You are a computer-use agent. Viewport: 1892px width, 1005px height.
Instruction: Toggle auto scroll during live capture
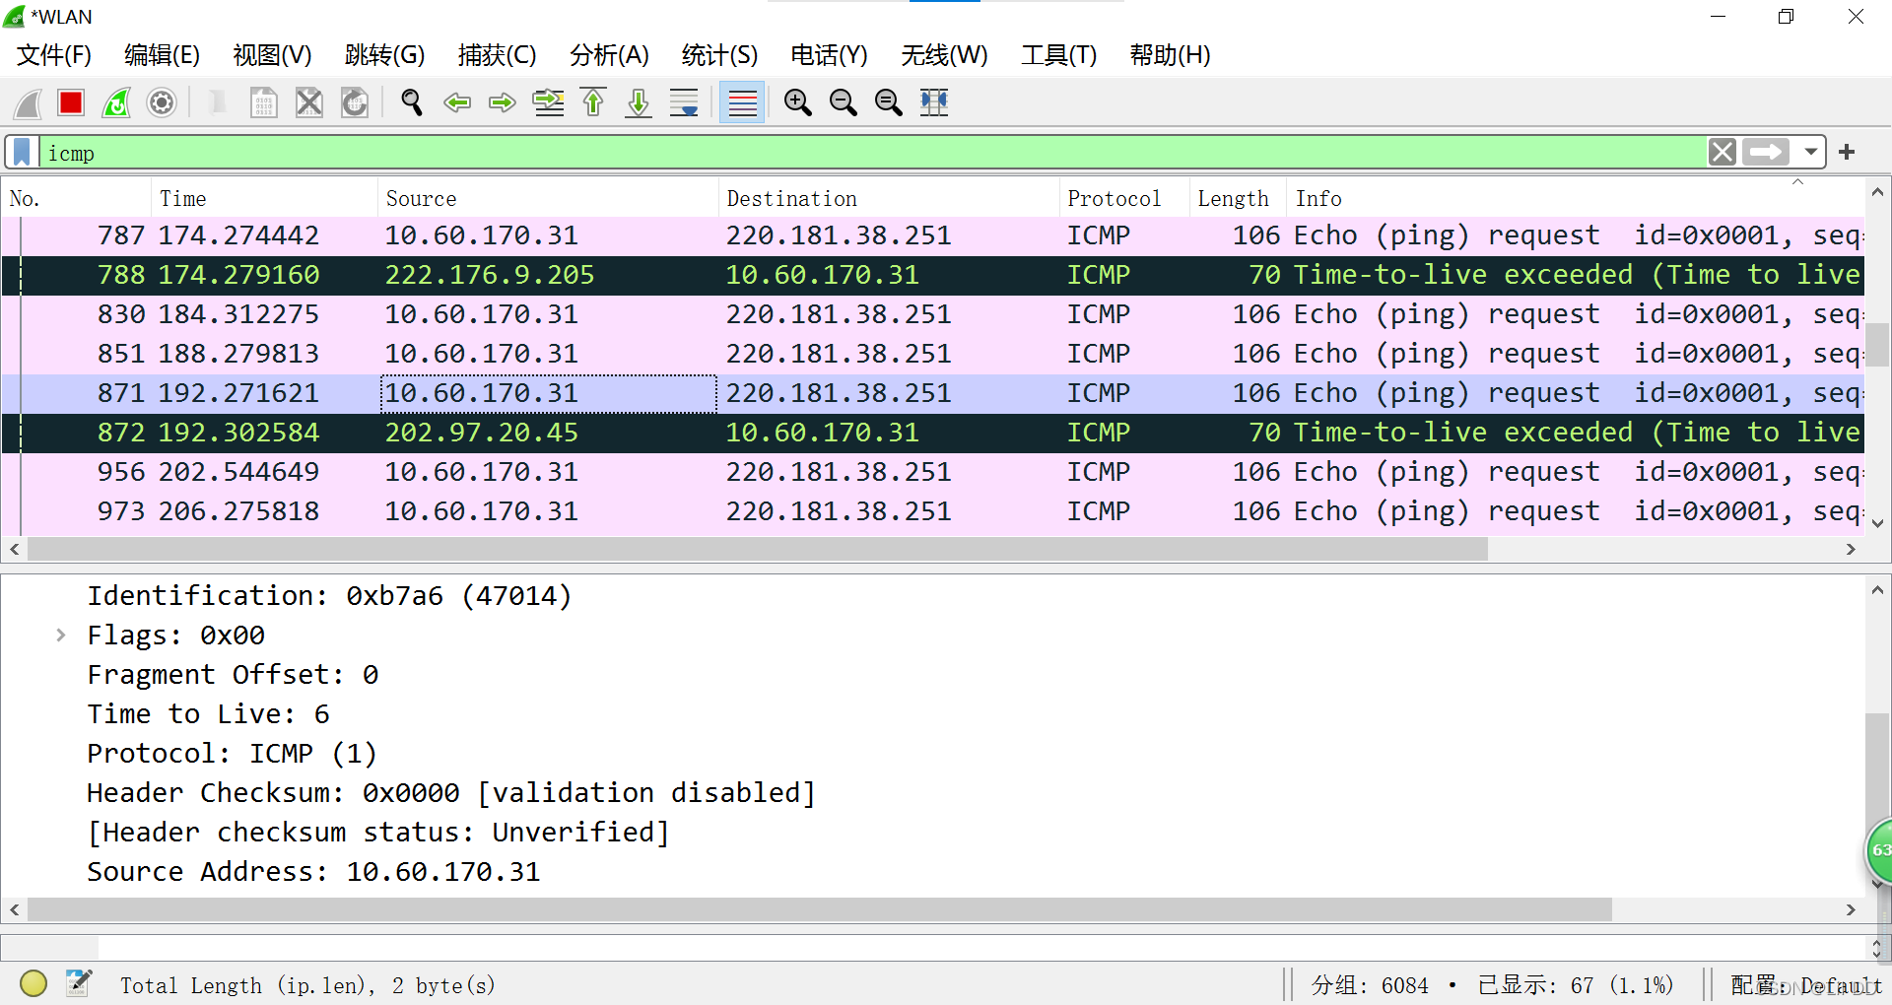684,102
